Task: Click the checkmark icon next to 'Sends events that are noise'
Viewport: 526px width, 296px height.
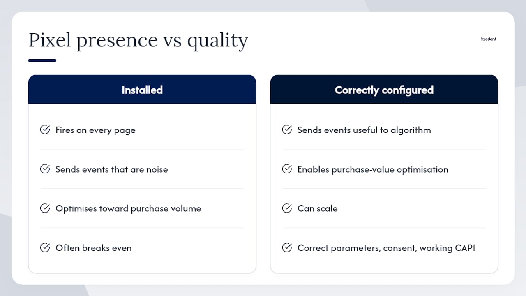Action: pyautogui.click(x=45, y=169)
